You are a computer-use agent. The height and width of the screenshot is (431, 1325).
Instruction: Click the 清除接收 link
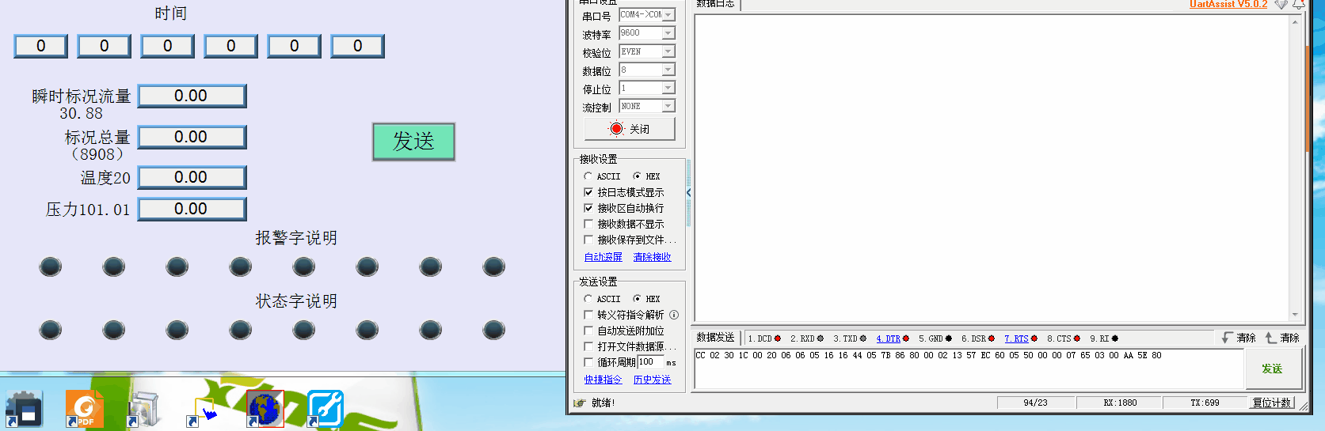tap(652, 257)
